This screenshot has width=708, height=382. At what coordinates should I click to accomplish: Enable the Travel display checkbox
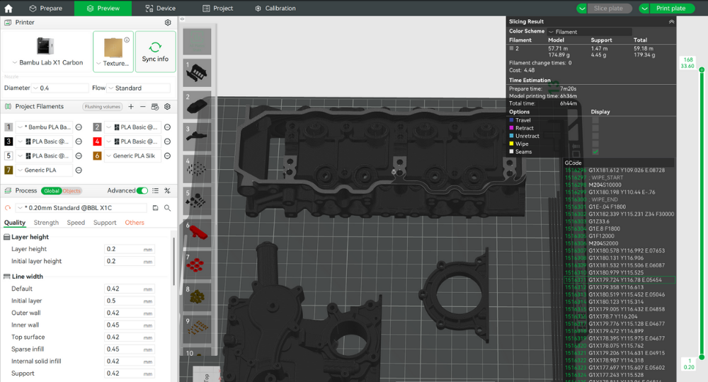click(595, 120)
